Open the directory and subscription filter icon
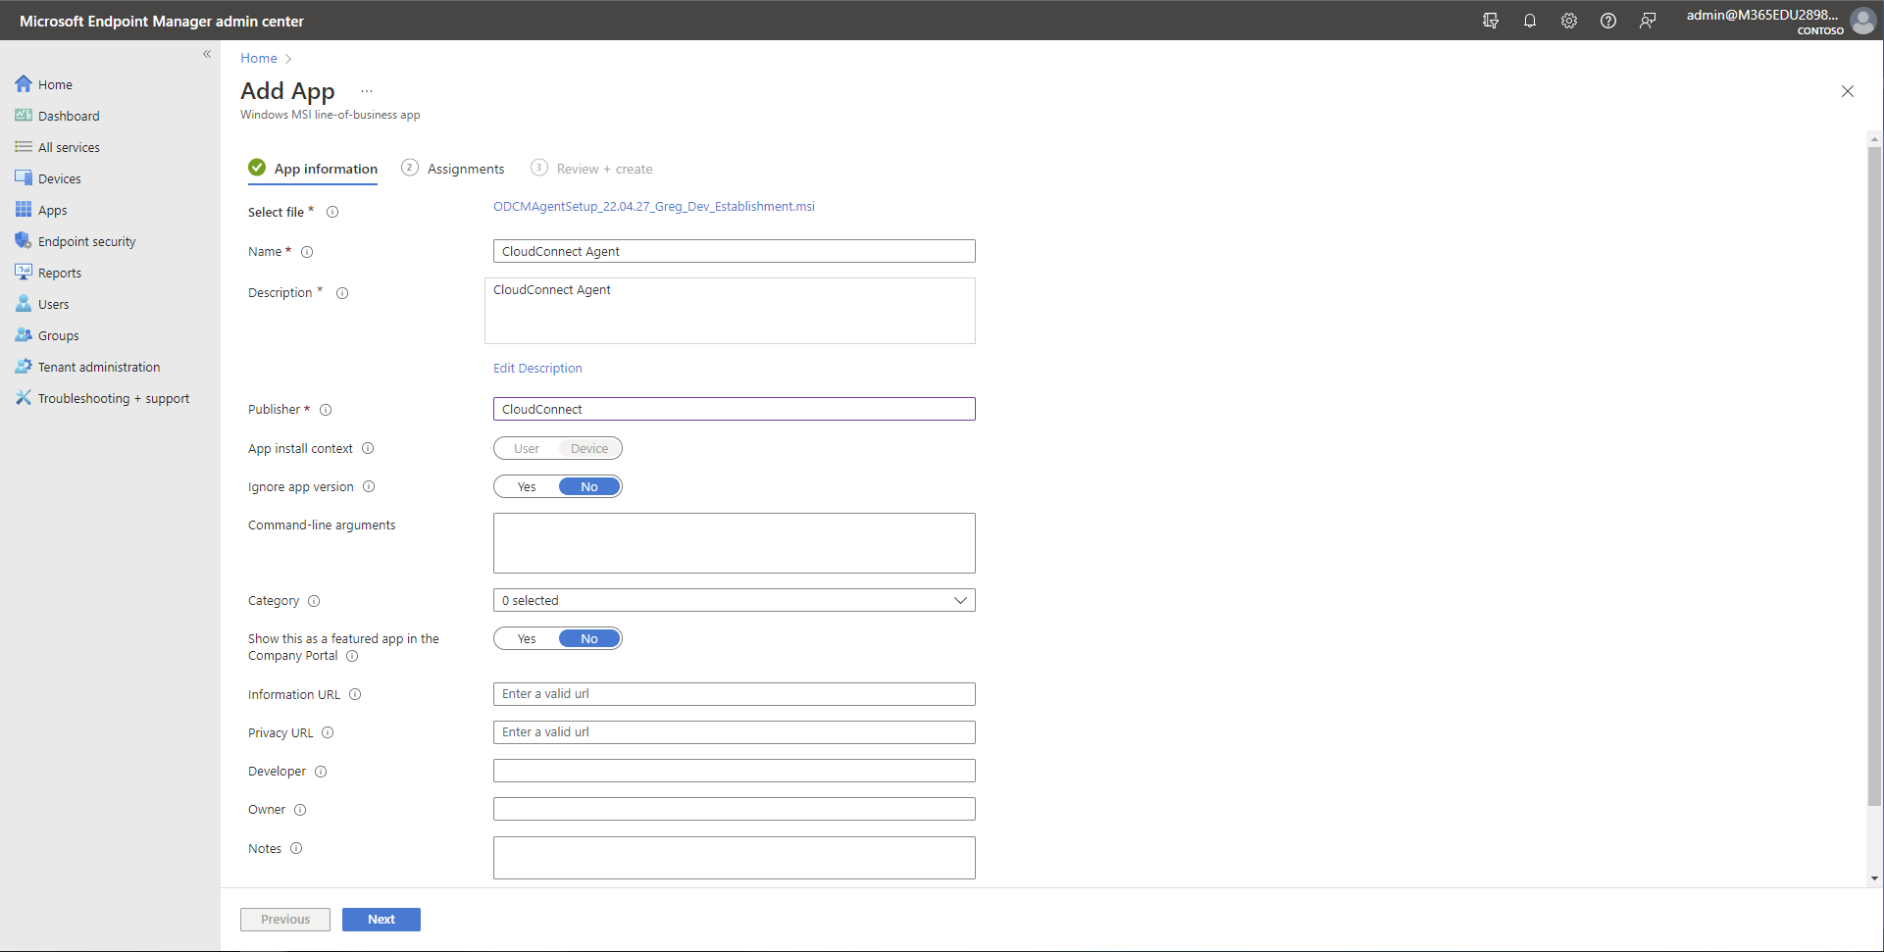 tap(1490, 21)
